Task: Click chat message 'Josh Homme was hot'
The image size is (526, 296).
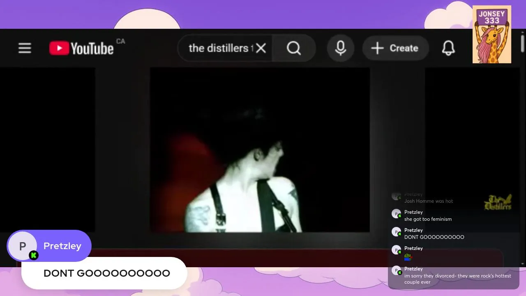Action: pos(429,201)
